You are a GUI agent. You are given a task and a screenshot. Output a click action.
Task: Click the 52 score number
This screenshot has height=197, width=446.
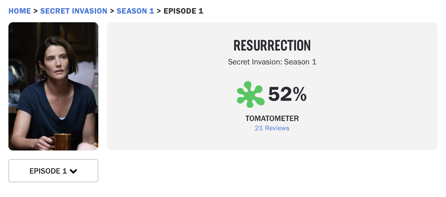tap(280, 94)
